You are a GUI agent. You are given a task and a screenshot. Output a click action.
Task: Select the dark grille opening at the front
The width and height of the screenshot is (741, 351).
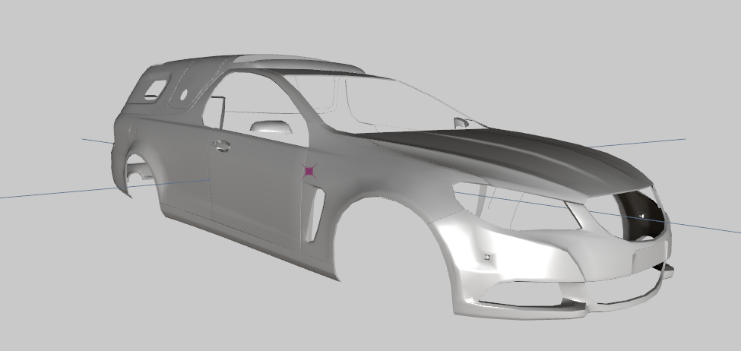tap(641, 217)
